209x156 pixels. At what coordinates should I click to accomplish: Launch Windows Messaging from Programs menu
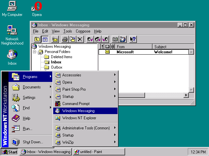86,111
